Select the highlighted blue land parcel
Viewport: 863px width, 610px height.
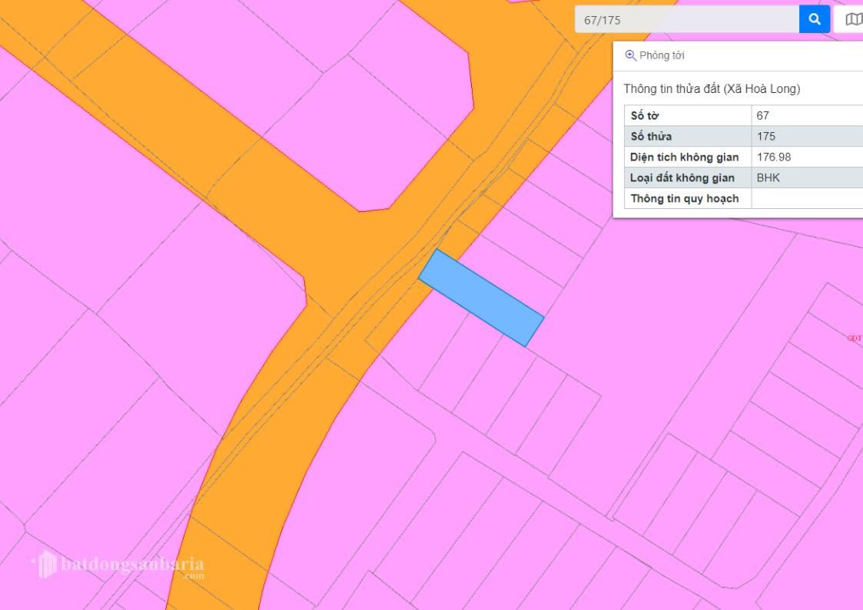pos(481,297)
